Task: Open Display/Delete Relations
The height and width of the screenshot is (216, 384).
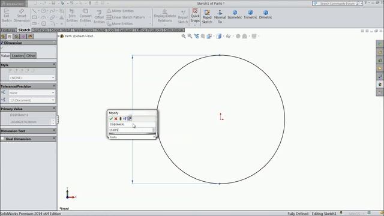Action: click(164, 16)
